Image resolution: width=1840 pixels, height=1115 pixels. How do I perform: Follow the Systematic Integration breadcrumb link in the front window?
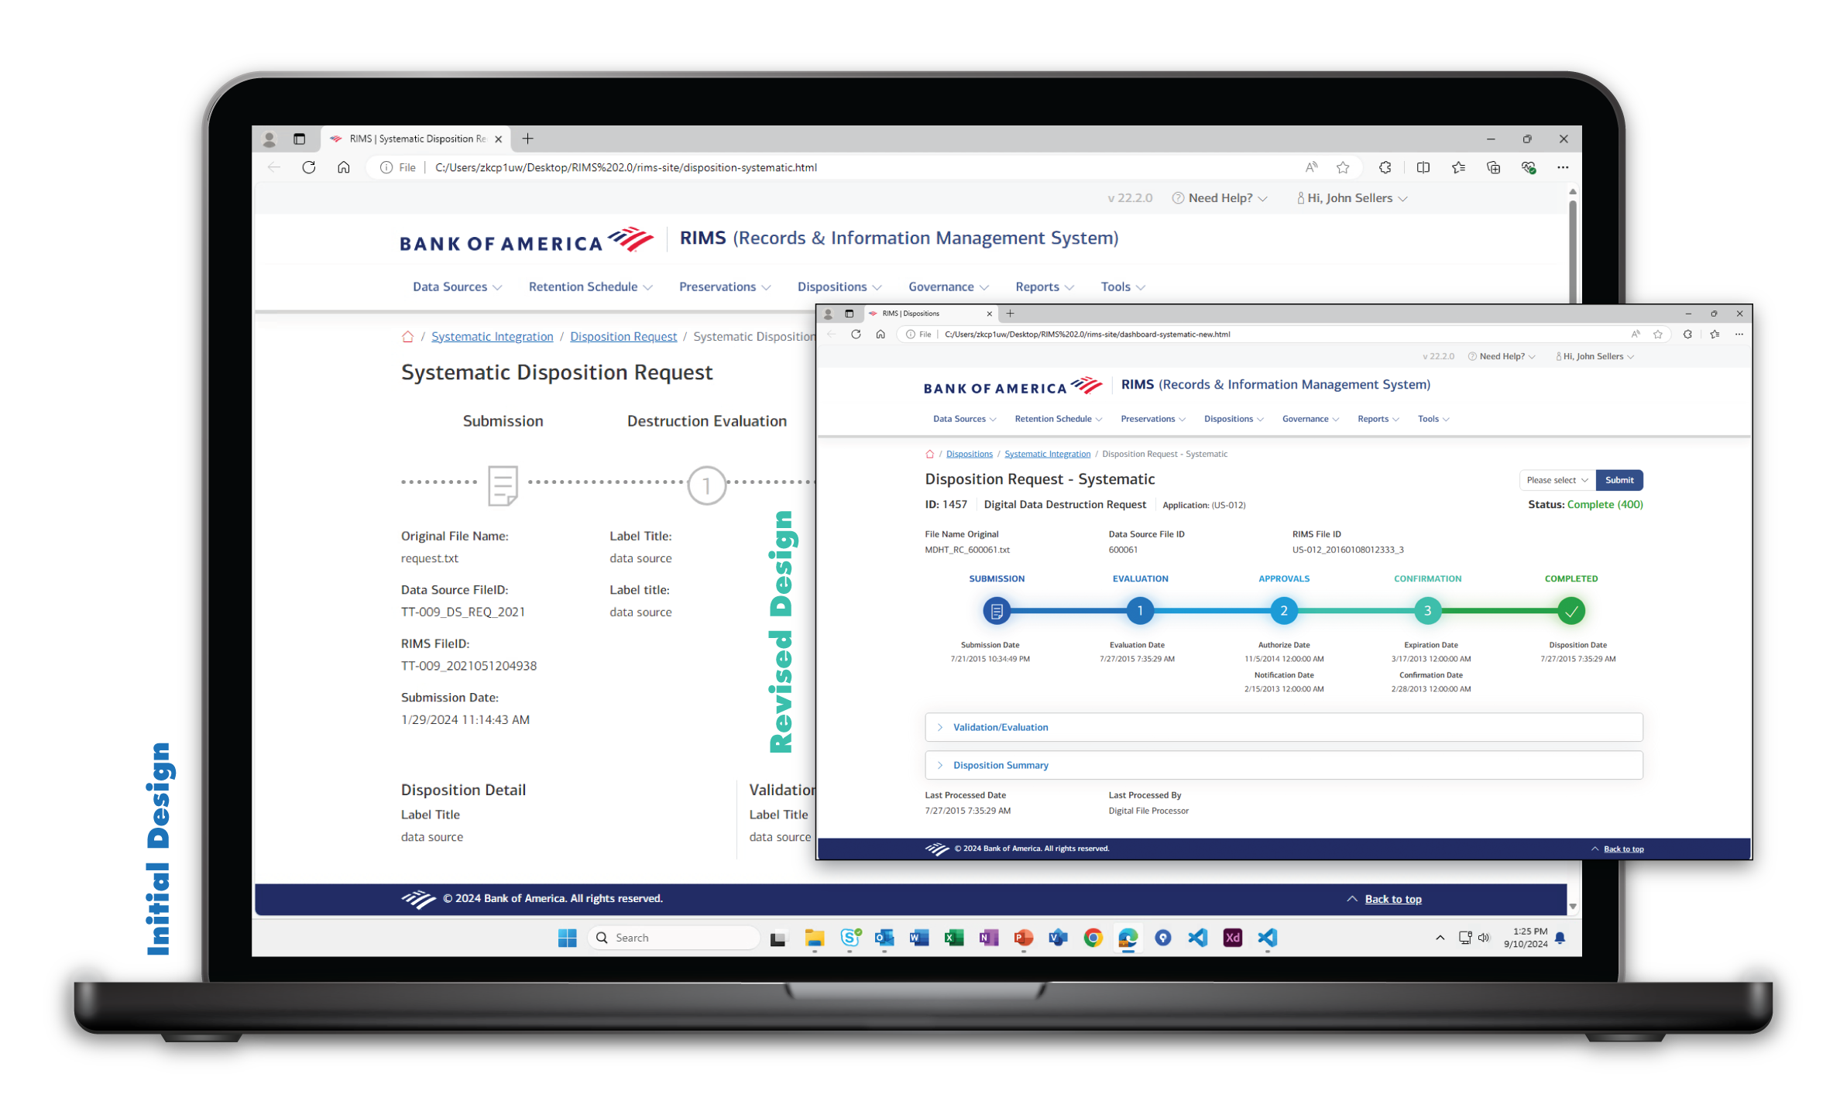click(1047, 455)
